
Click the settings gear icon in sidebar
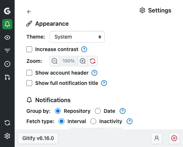(x=7, y=136)
